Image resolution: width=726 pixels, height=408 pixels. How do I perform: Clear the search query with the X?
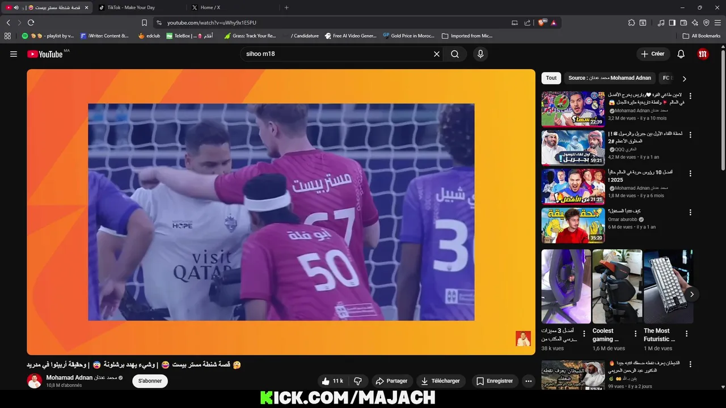437,54
